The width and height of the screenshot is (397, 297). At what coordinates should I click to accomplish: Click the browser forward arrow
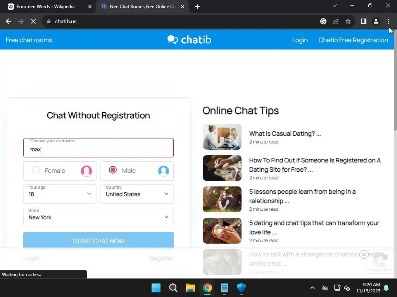(21, 22)
